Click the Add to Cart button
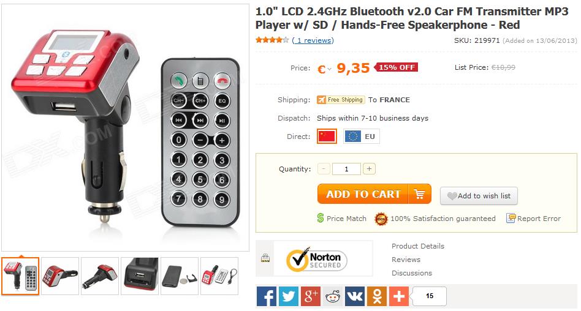This screenshot has height=311, width=581. coord(374,194)
